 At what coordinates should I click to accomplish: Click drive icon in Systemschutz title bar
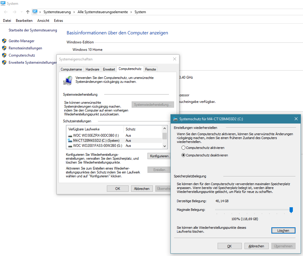[x=175, y=119]
